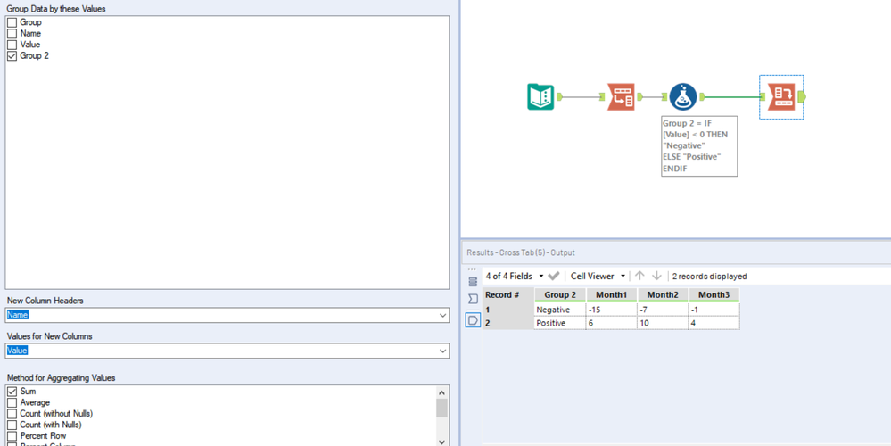Click the Transpose tool output anchor

640,97
